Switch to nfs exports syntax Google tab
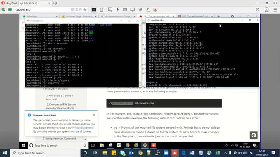This screenshot has width=280, height=157. click(x=117, y=17)
